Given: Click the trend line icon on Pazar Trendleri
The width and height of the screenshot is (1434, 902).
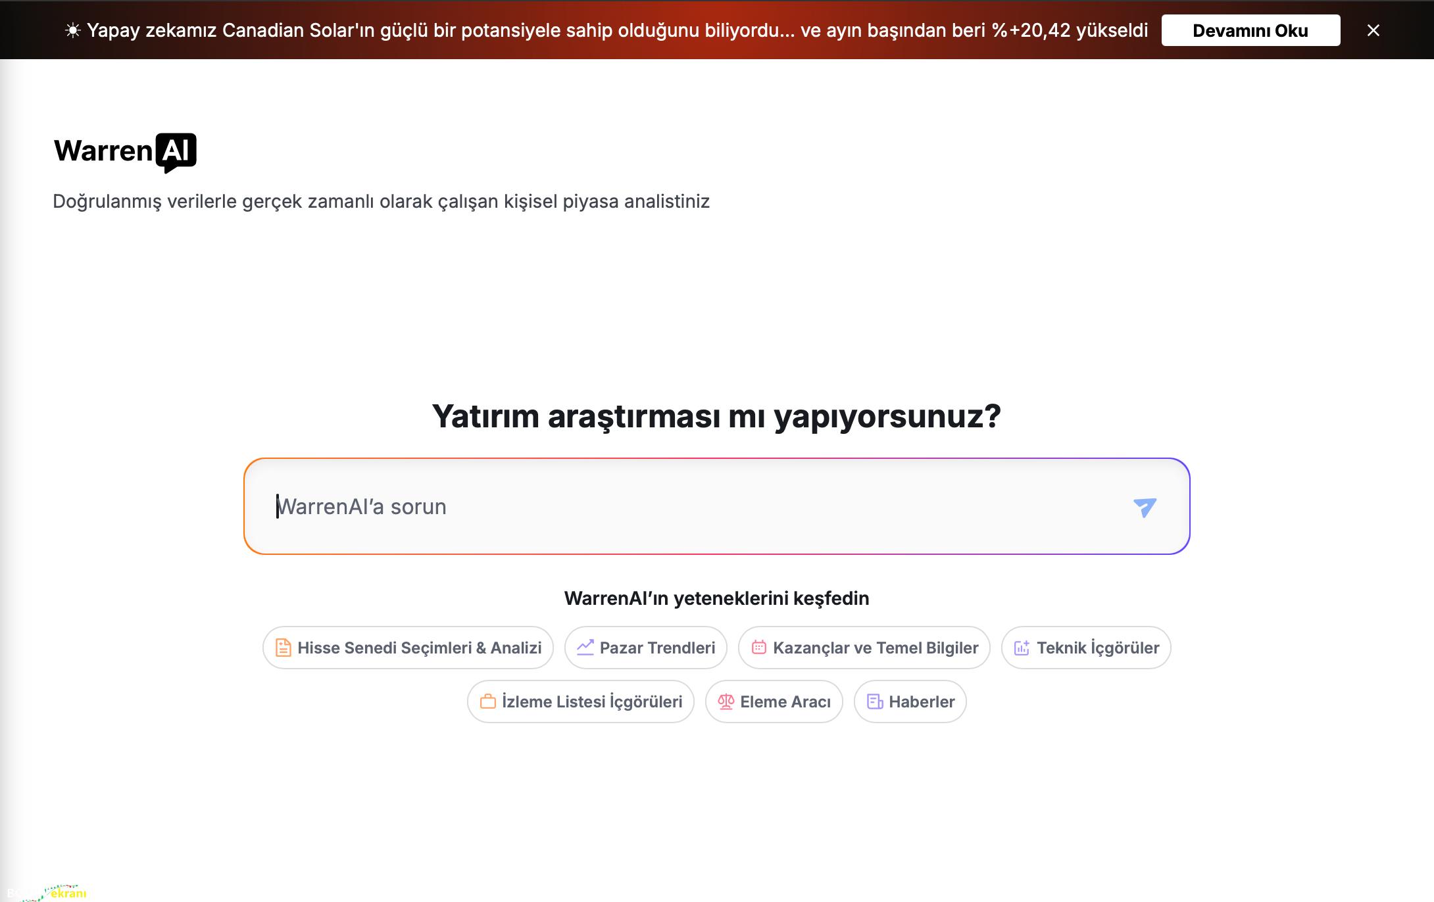Looking at the screenshot, I should click(585, 648).
